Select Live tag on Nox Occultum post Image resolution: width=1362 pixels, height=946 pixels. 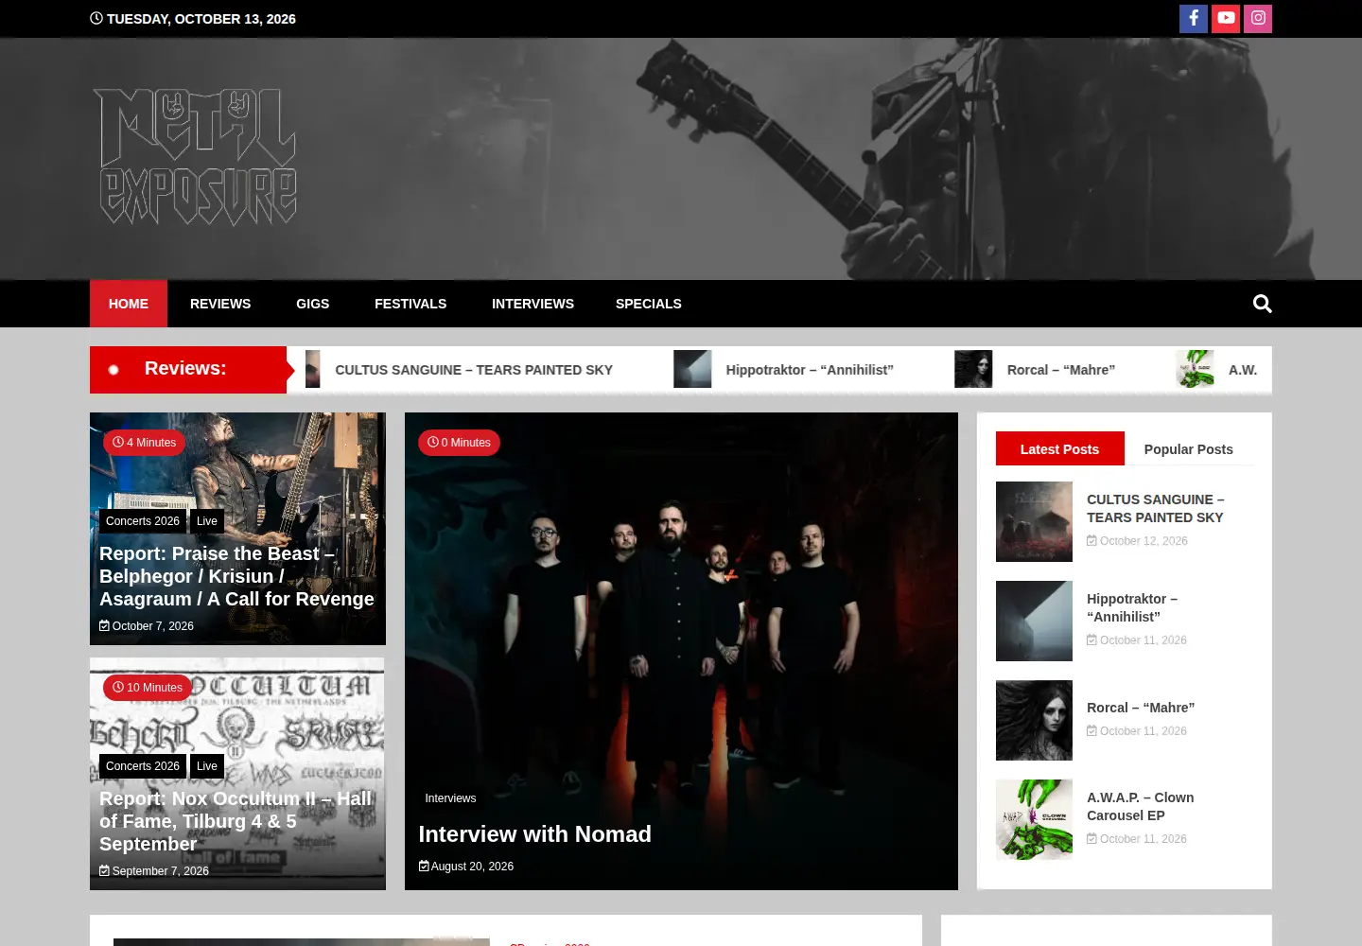click(207, 766)
